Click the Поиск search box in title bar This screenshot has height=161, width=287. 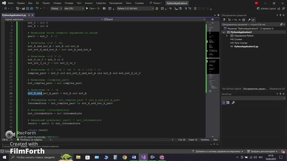pos(156,3)
